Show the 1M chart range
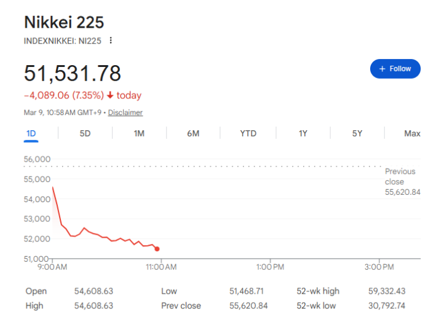Image resolution: width=428 pixels, height=322 pixels. [x=139, y=133]
